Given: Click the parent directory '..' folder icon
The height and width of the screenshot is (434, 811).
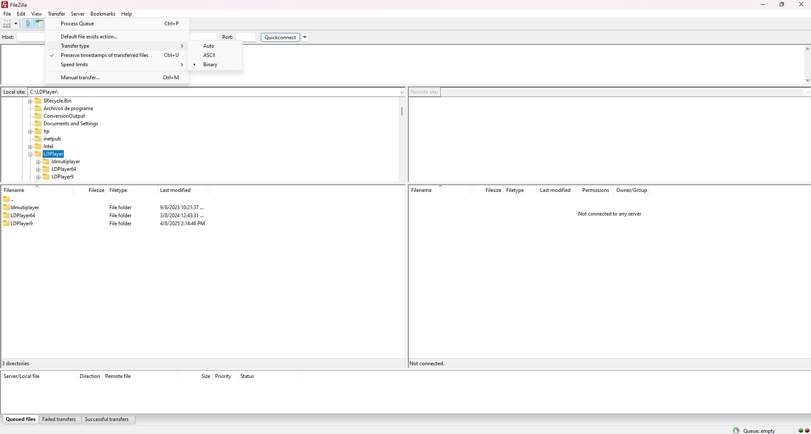Looking at the screenshot, I should (6, 199).
